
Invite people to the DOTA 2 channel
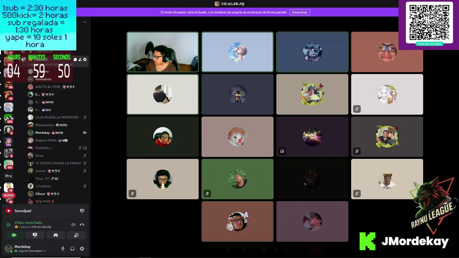(x=80, y=59)
